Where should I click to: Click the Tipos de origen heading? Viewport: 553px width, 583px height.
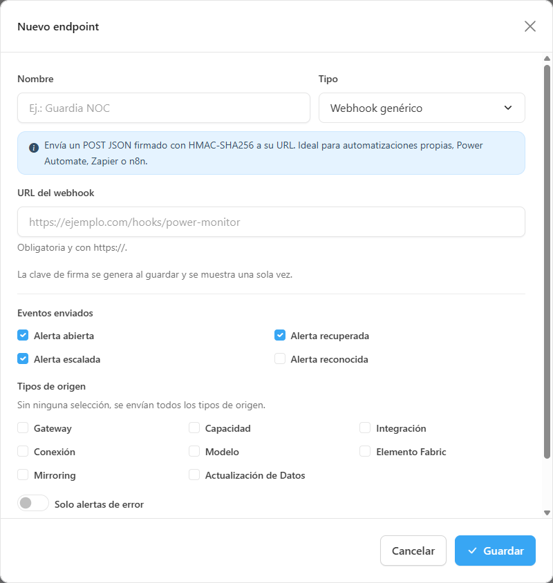point(51,386)
